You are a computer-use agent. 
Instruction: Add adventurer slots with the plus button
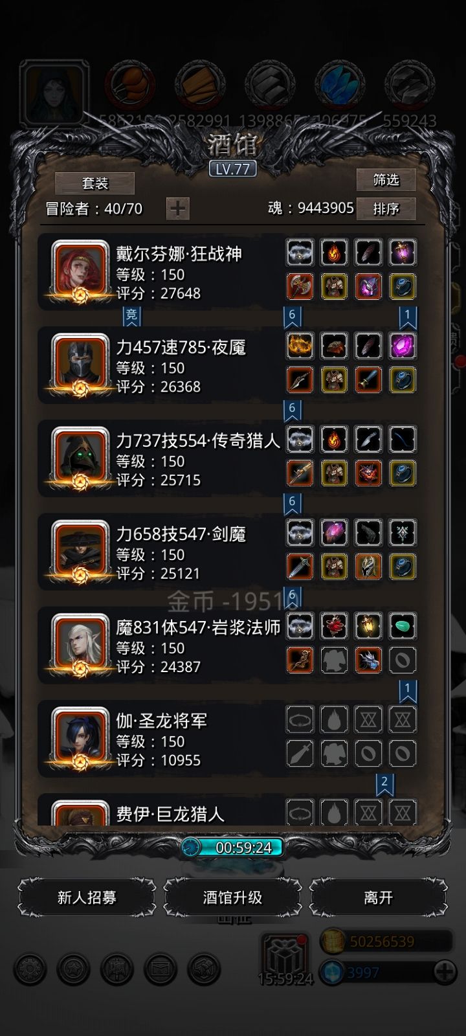pyautogui.click(x=178, y=208)
